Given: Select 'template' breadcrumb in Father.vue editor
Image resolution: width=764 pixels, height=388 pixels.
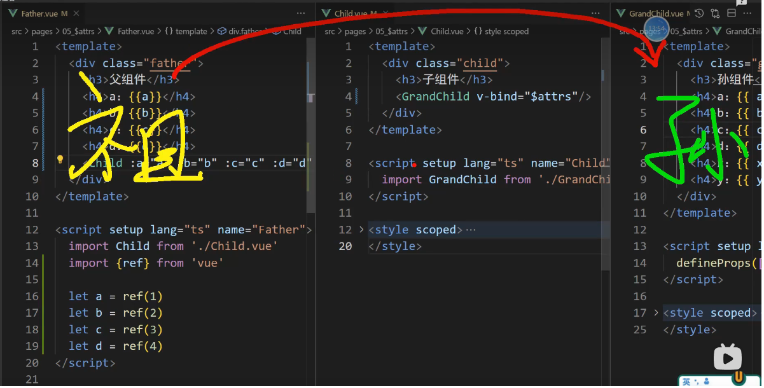Looking at the screenshot, I should click(191, 31).
